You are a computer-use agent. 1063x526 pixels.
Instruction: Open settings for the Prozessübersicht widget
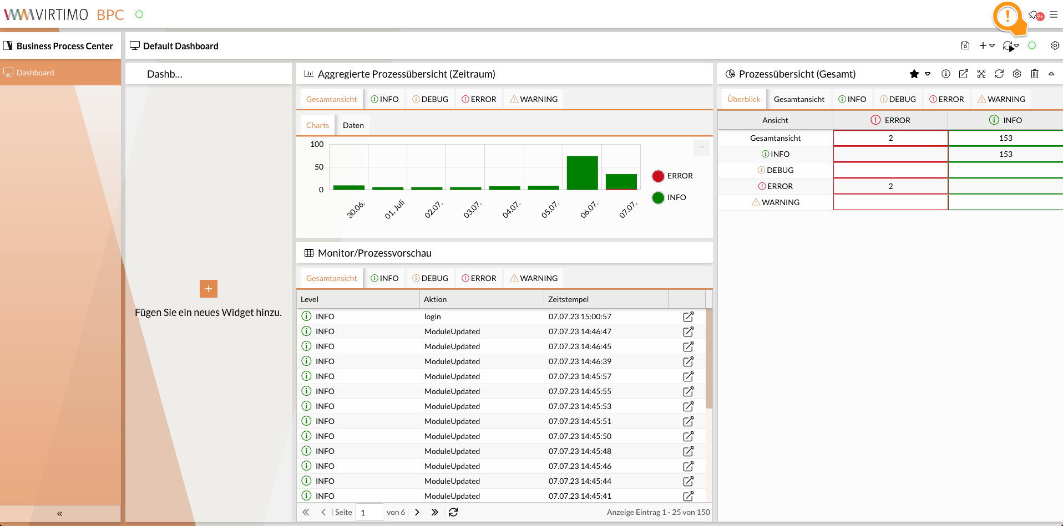click(x=1017, y=74)
